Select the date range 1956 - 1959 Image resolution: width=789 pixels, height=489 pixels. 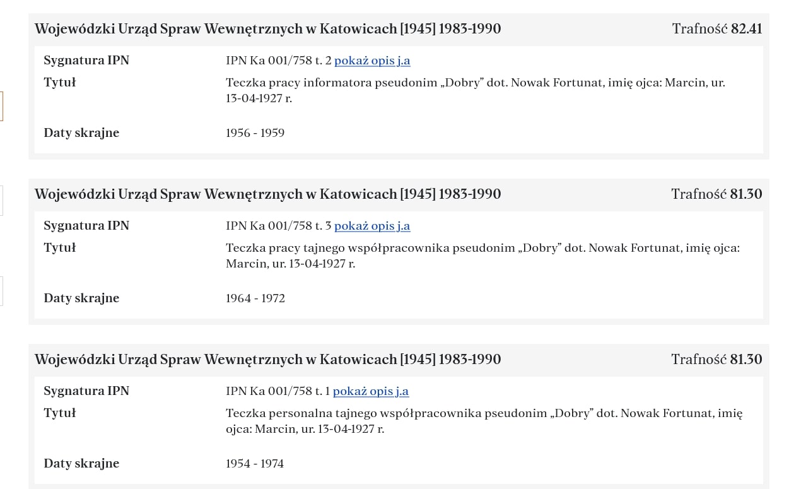point(255,133)
